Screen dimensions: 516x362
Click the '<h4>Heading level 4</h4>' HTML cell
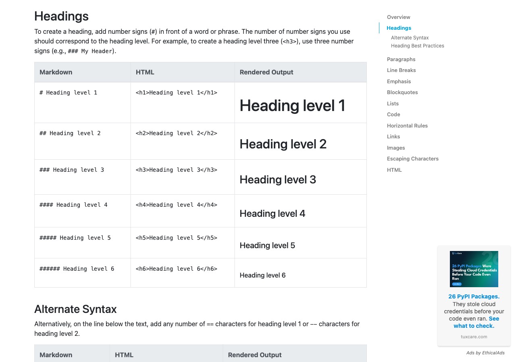coord(183,211)
